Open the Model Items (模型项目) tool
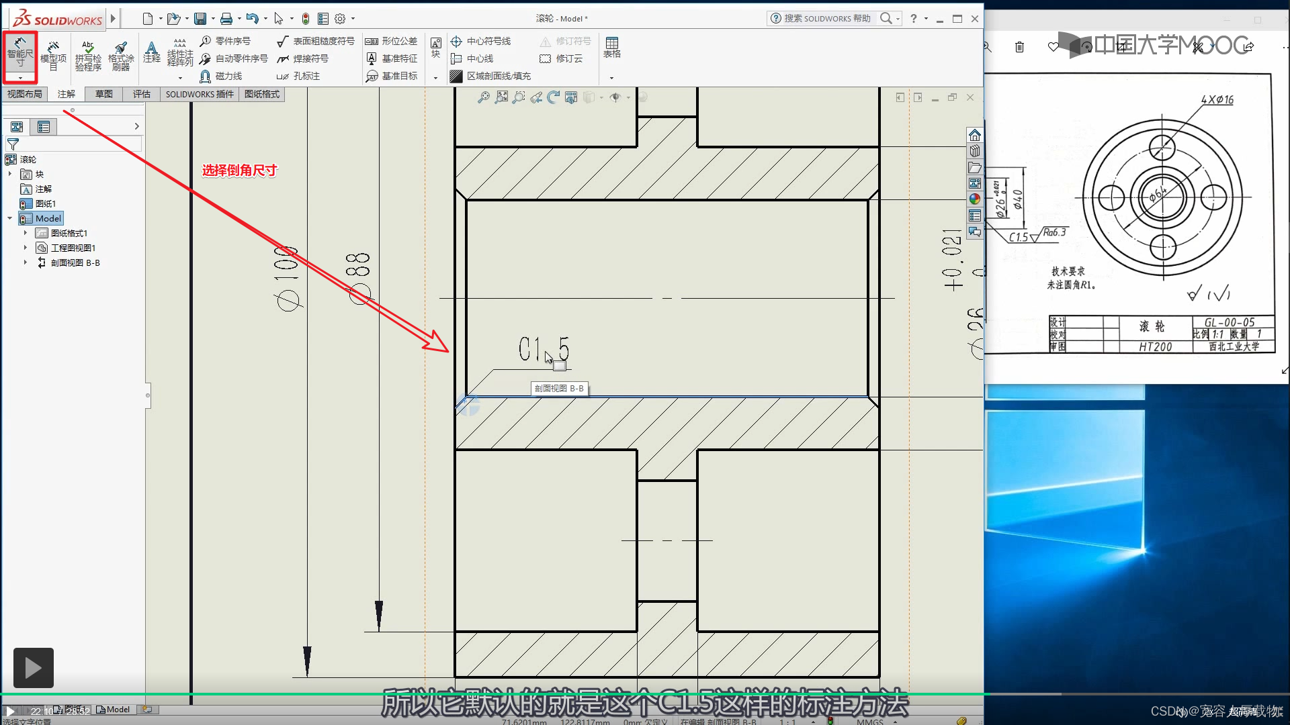Screen dimensions: 1290x725 coord(53,55)
